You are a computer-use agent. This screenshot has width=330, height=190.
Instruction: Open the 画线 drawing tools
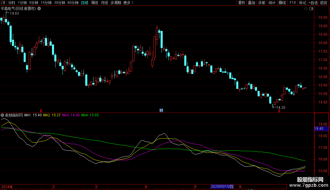(x=282, y=3)
